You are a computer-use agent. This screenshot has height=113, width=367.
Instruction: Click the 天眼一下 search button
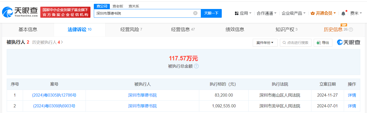211,13
